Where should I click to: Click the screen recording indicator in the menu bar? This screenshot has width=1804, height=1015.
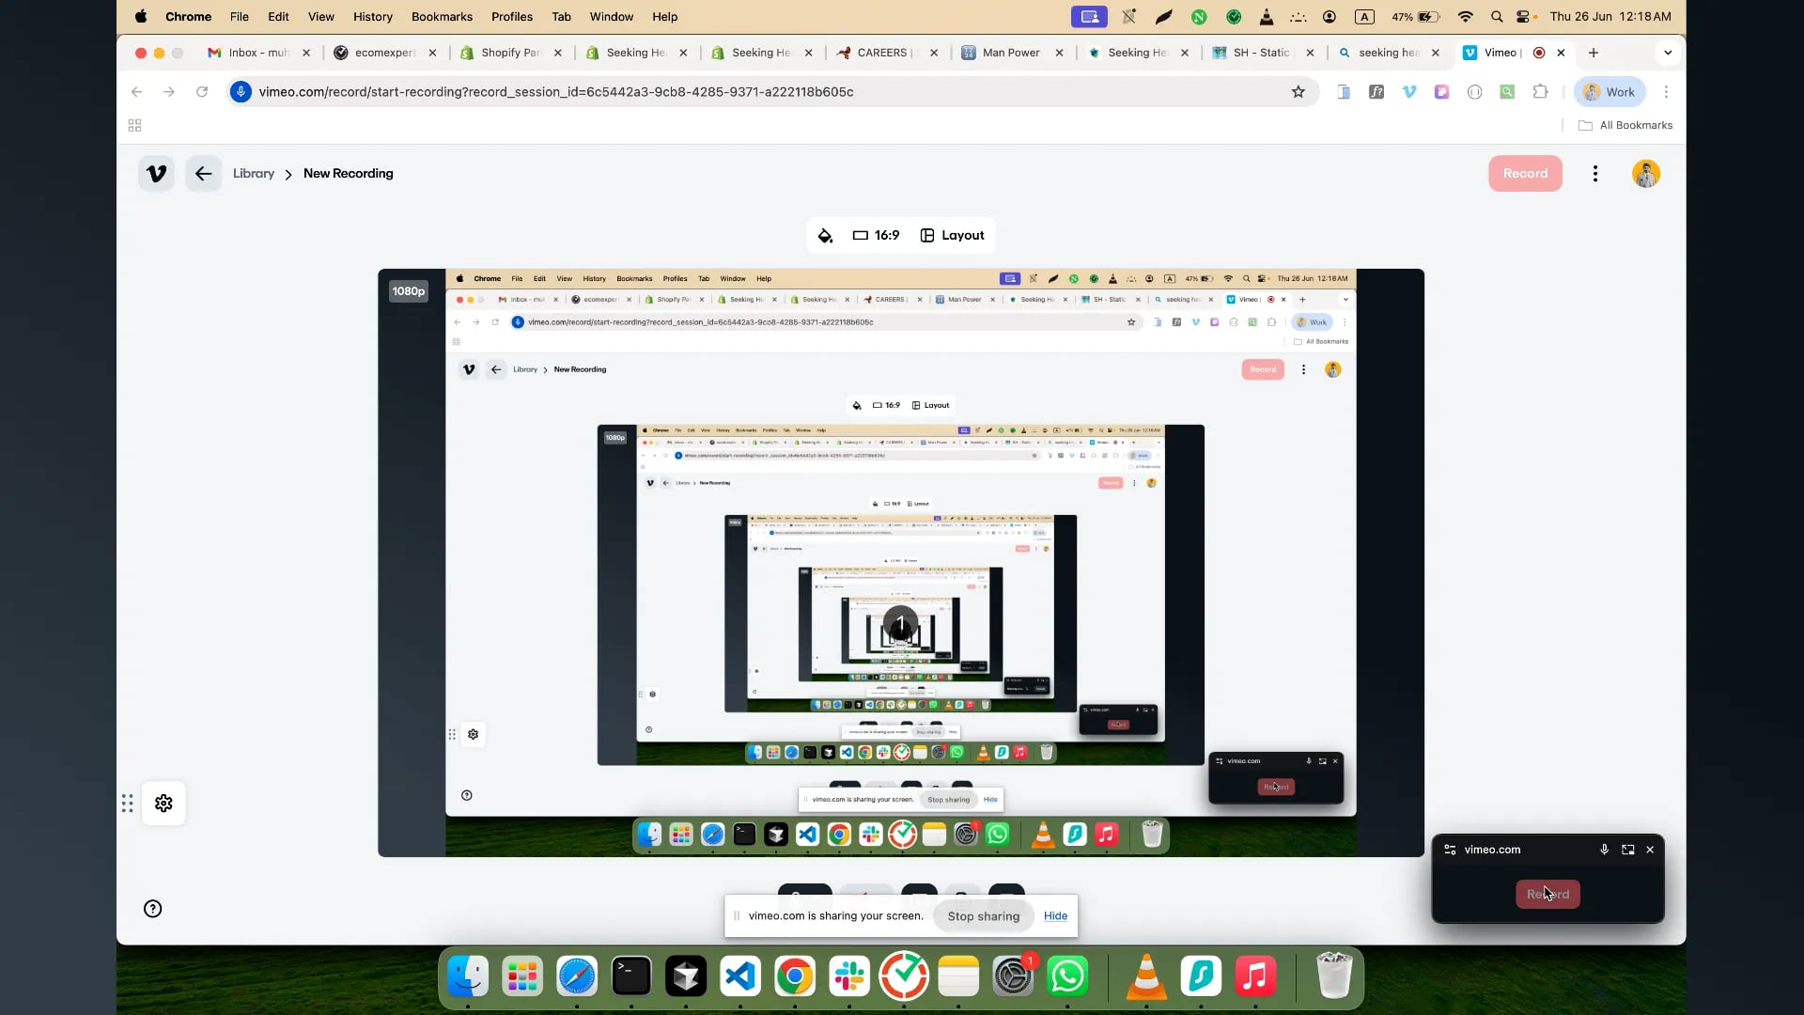(x=1089, y=16)
